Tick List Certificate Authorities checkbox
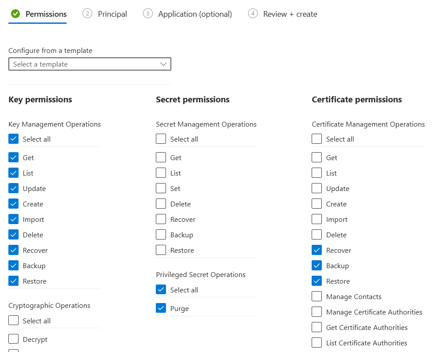The height and width of the screenshot is (352, 437). tap(317, 343)
